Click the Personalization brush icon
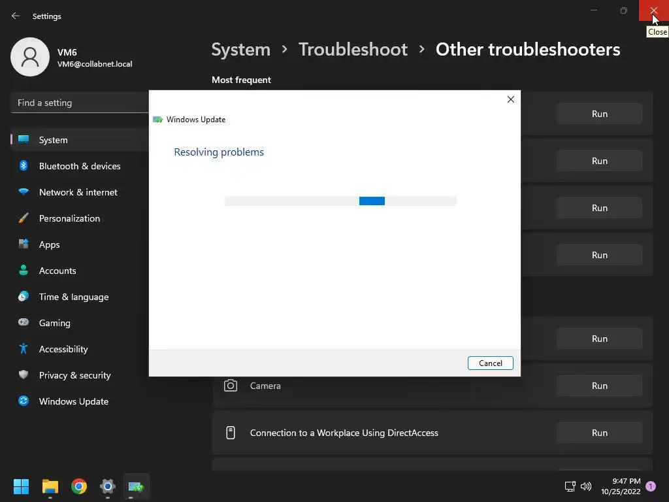This screenshot has width=669, height=502. [24, 218]
